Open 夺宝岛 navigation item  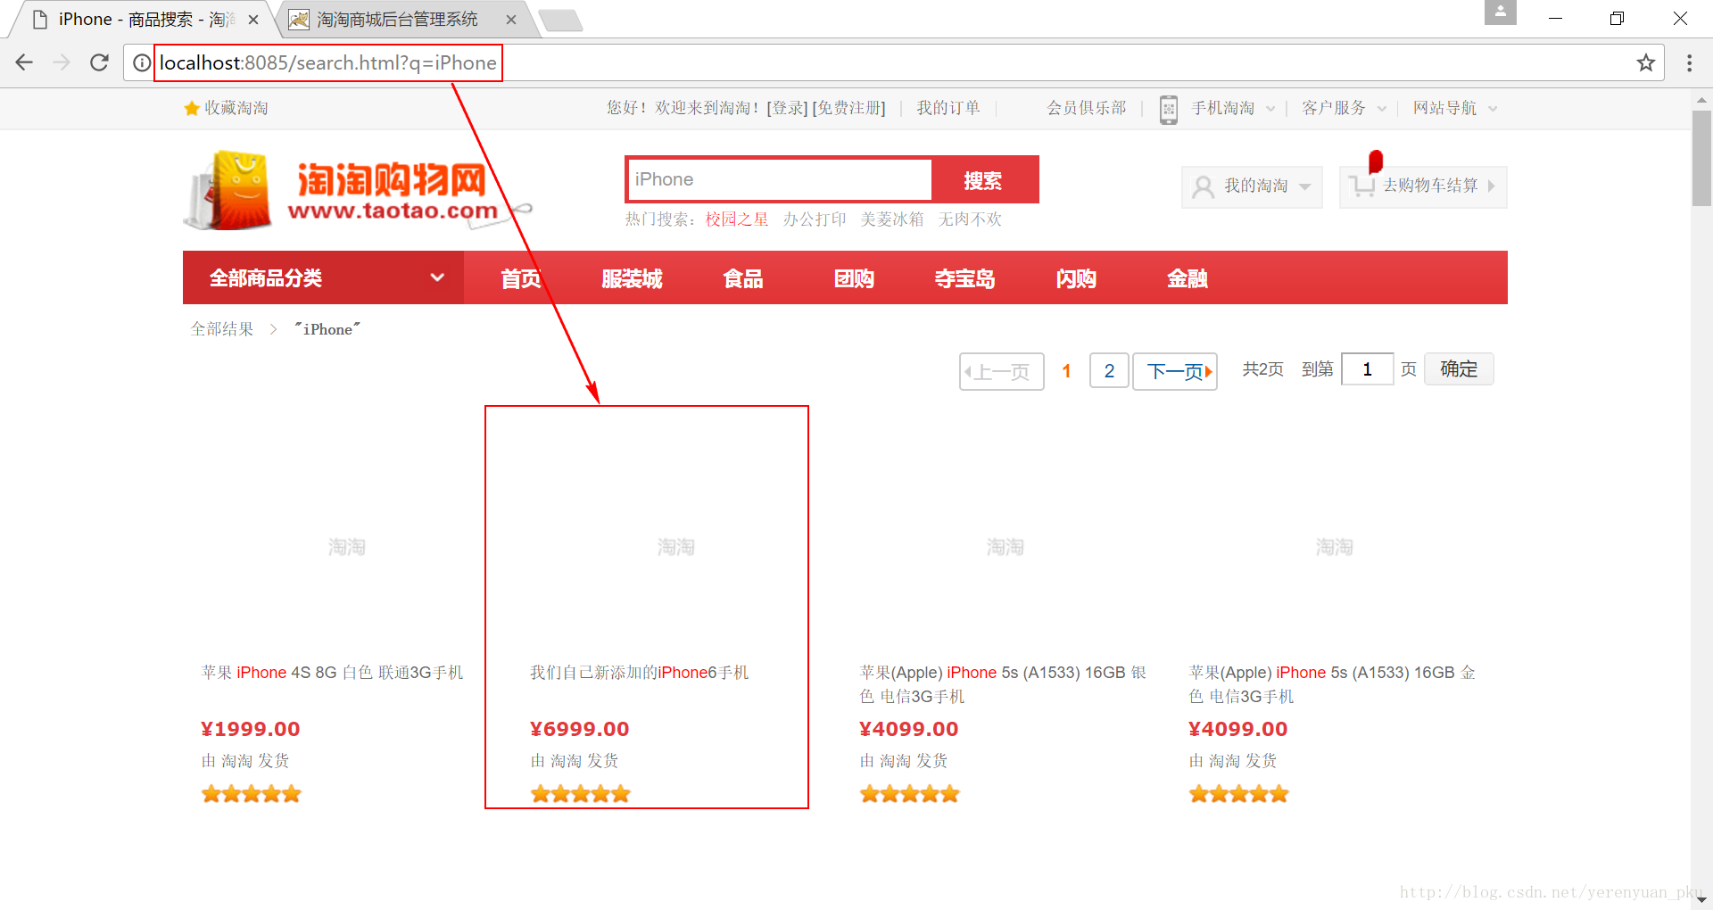coord(964,278)
